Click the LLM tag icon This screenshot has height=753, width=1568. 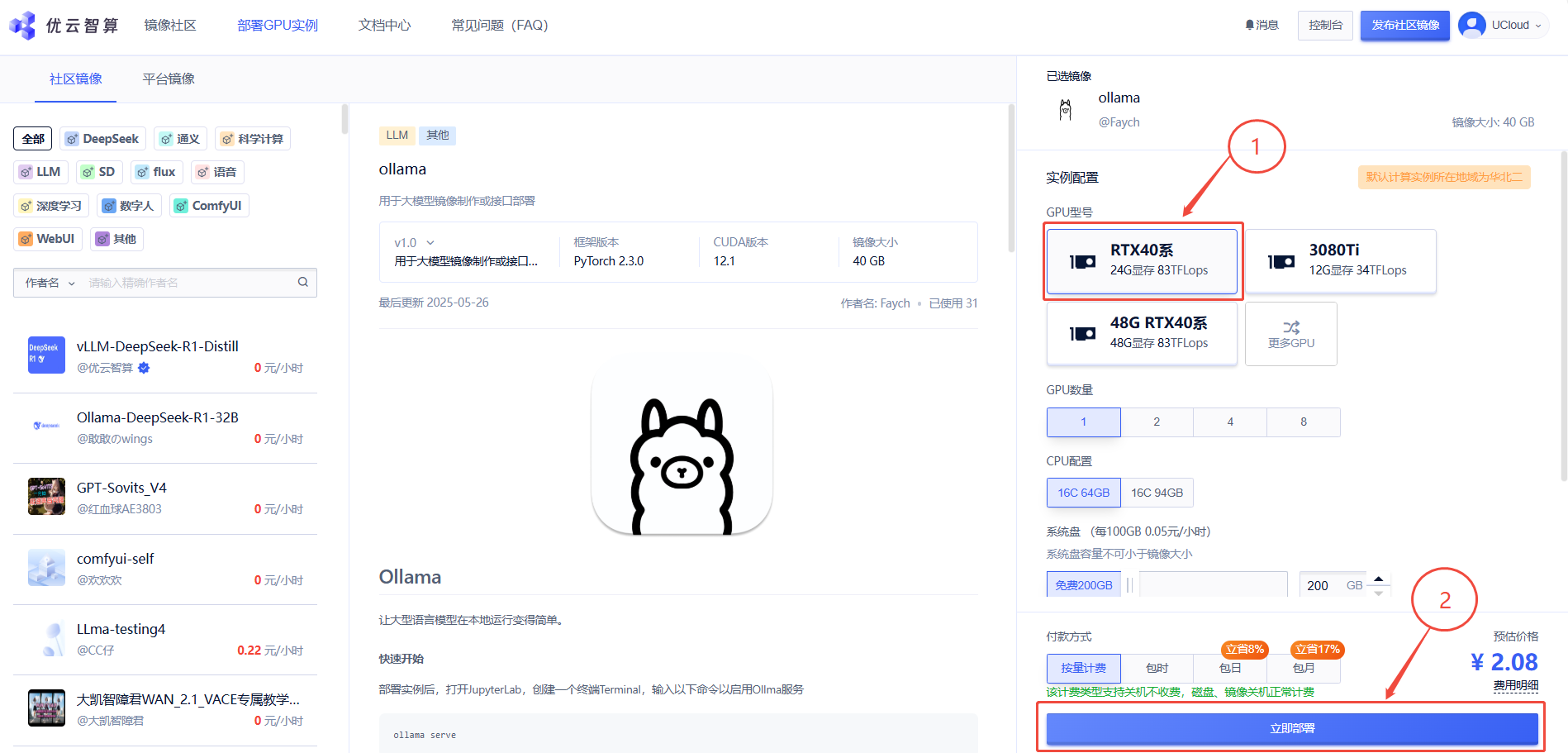coord(26,172)
